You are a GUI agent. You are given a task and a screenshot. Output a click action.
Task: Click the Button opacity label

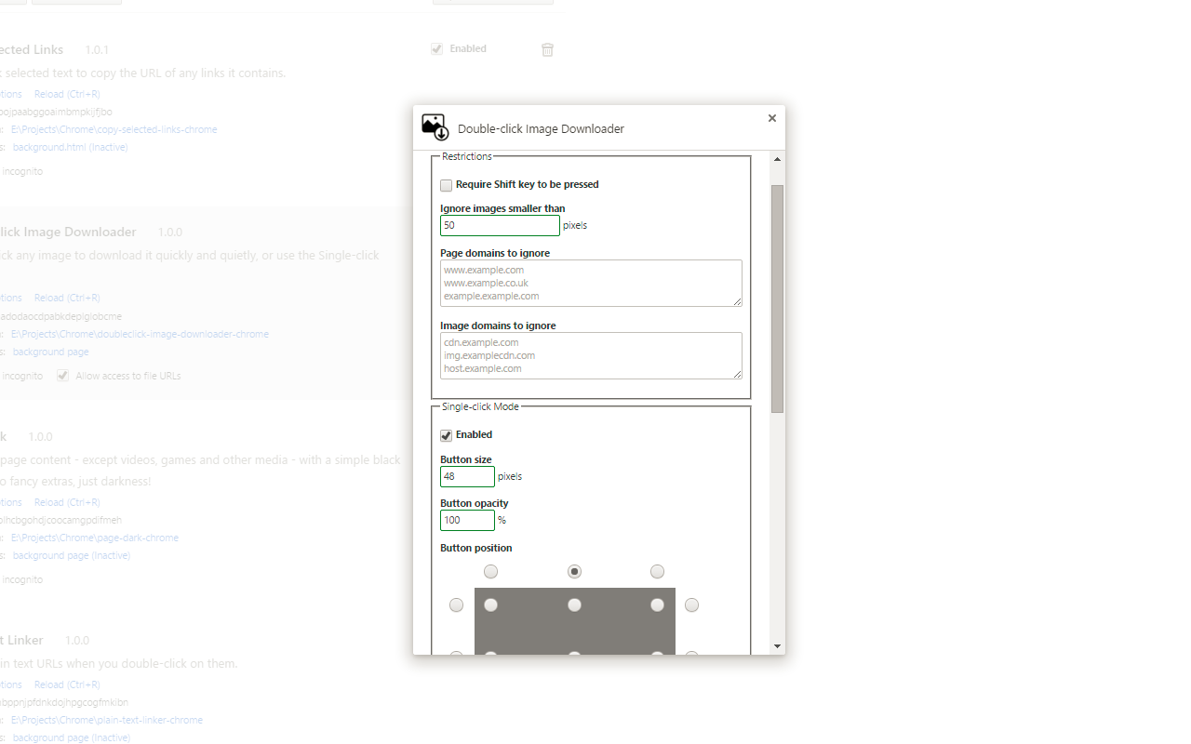(475, 503)
